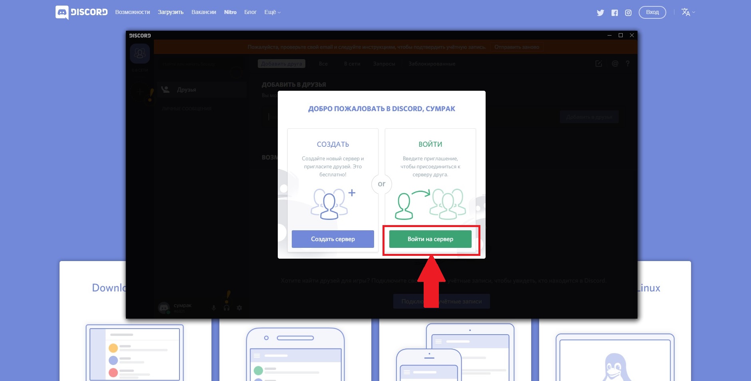Switch to the Запросы tab
Image resolution: width=751 pixels, height=381 pixels.
384,64
